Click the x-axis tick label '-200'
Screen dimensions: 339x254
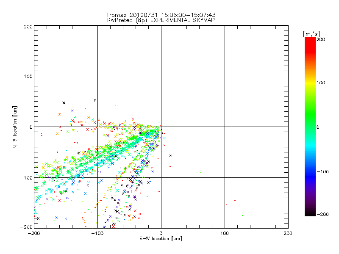pyautogui.click(x=34, y=234)
